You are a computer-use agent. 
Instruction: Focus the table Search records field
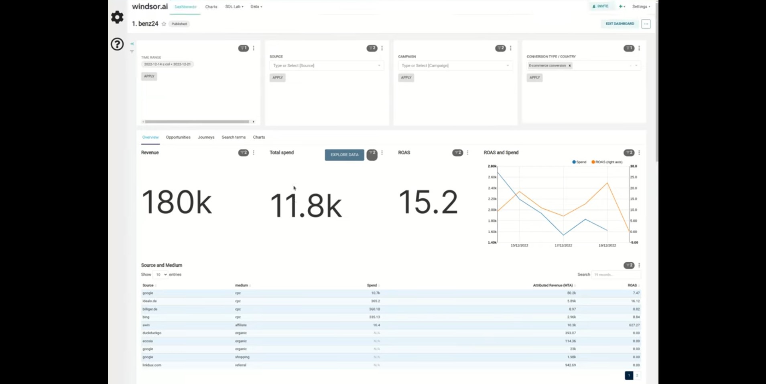616,275
